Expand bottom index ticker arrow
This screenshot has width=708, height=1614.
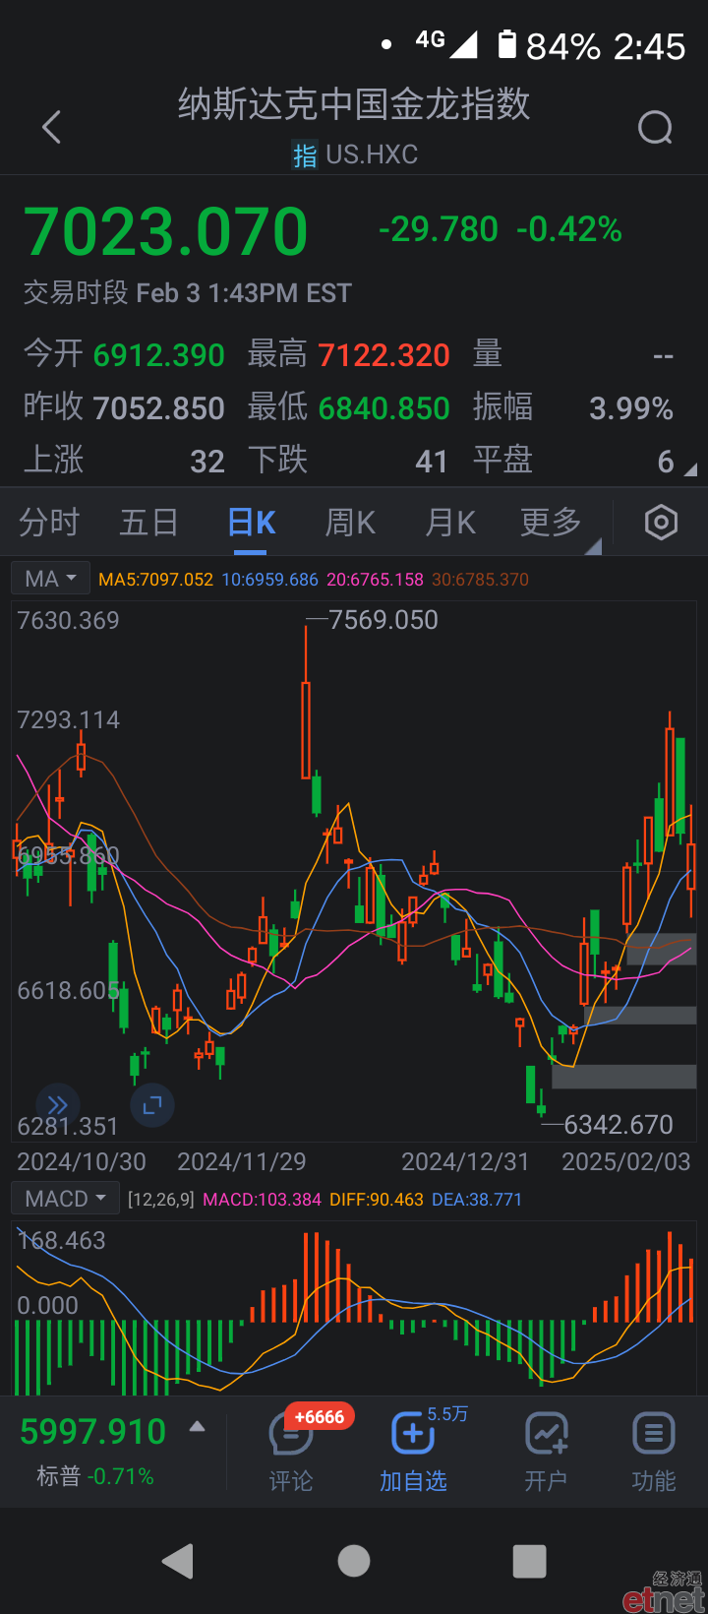(197, 1426)
